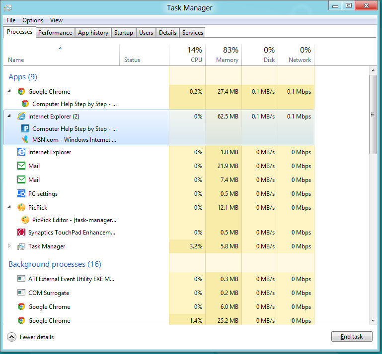Screen dimensions: 382x354
Task: Click the scrollbar up arrow
Action: point(373,70)
